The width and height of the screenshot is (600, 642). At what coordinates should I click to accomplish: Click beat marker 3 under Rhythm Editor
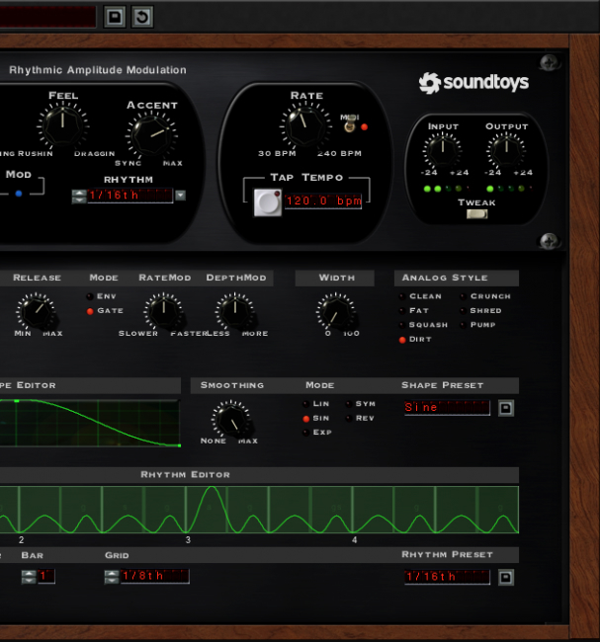point(188,540)
